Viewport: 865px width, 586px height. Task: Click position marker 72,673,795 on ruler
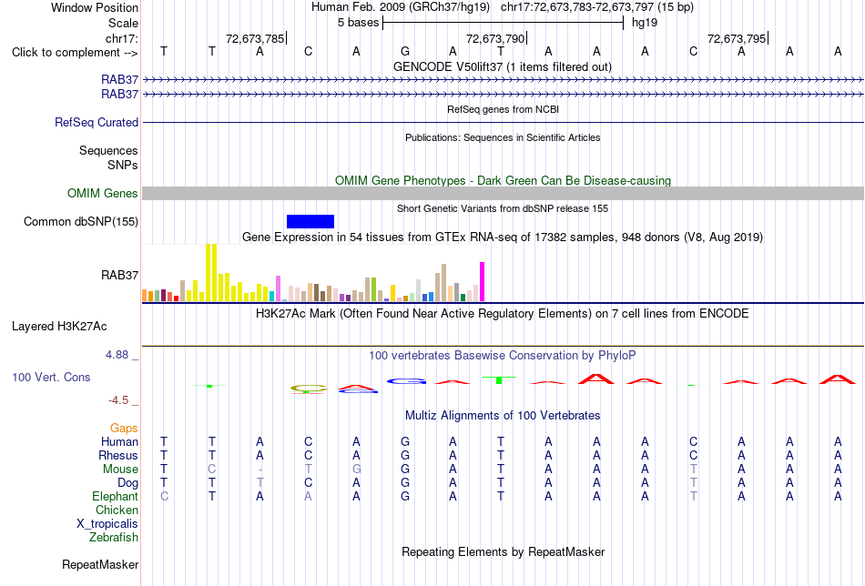point(737,38)
